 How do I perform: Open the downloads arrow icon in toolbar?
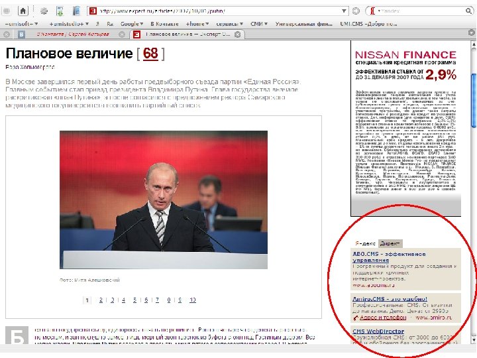[60, 11]
